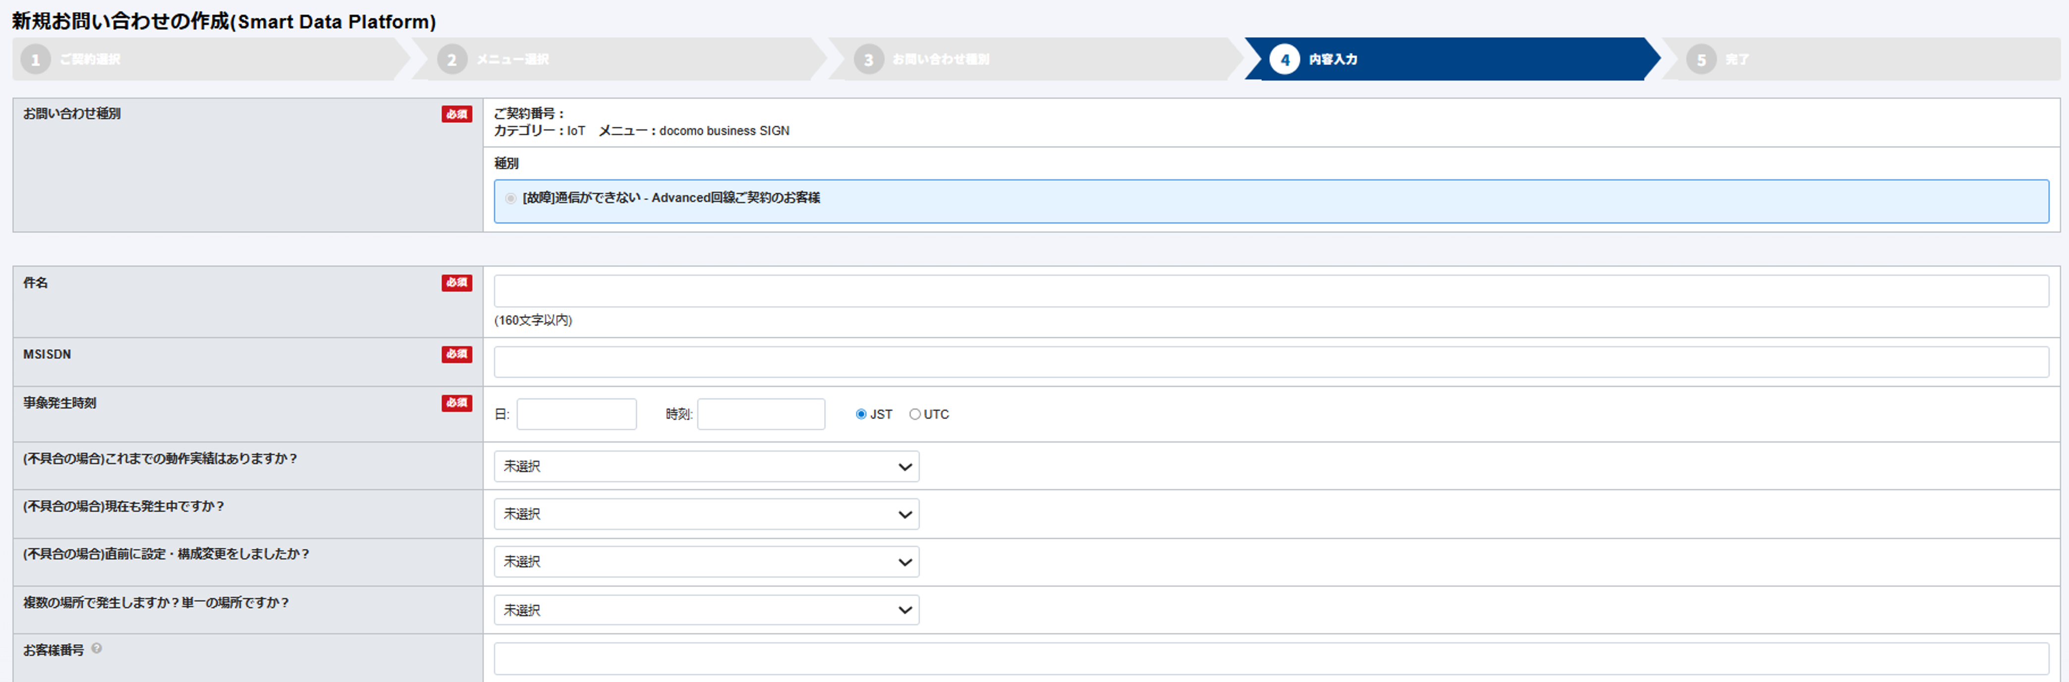Click the help icon beside お客様番号
This screenshot has width=2069, height=682.
click(x=96, y=648)
